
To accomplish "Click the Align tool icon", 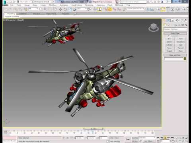I will 152,9.
